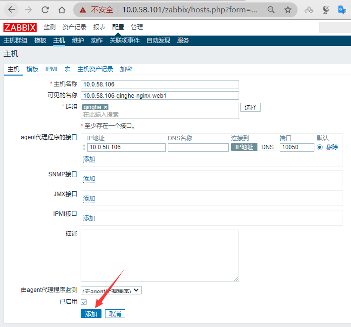Reload the page with the refresh icon

[x=45, y=10]
